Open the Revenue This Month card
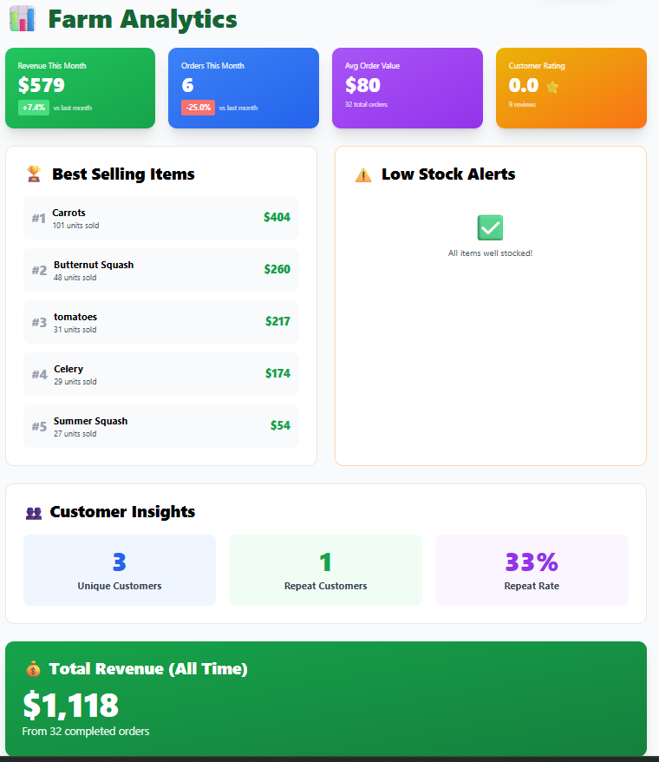Screen dimensions: 659x762 point(80,88)
